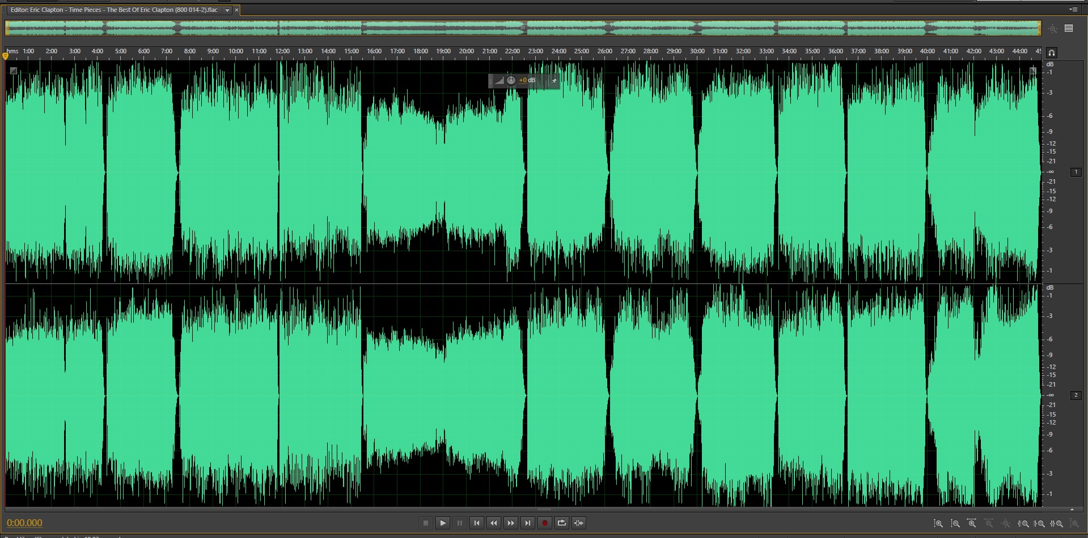Click the top-left fade in handle
1088x538 pixels.
click(x=14, y=71)
